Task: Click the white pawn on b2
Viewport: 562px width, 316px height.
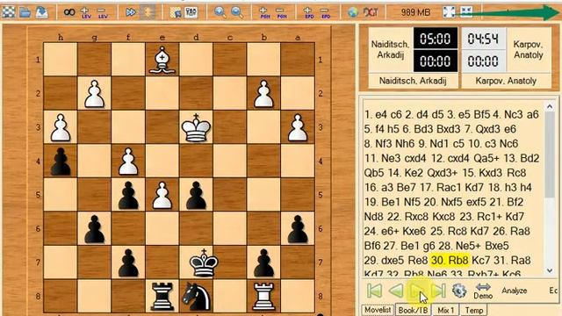Action: pos(263,94)
